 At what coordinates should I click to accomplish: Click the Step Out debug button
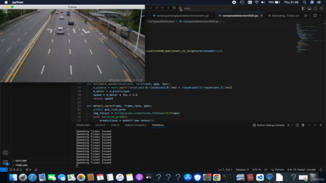[168, 8]
